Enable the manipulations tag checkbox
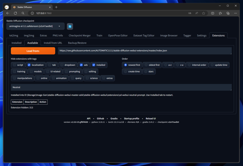 click(15, 78)
